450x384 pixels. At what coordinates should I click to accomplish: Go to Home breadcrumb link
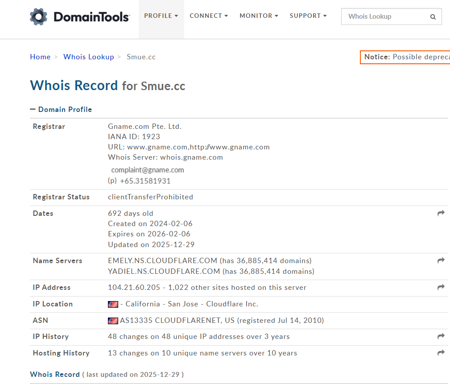pyautogui.click(x=40, y=57)
